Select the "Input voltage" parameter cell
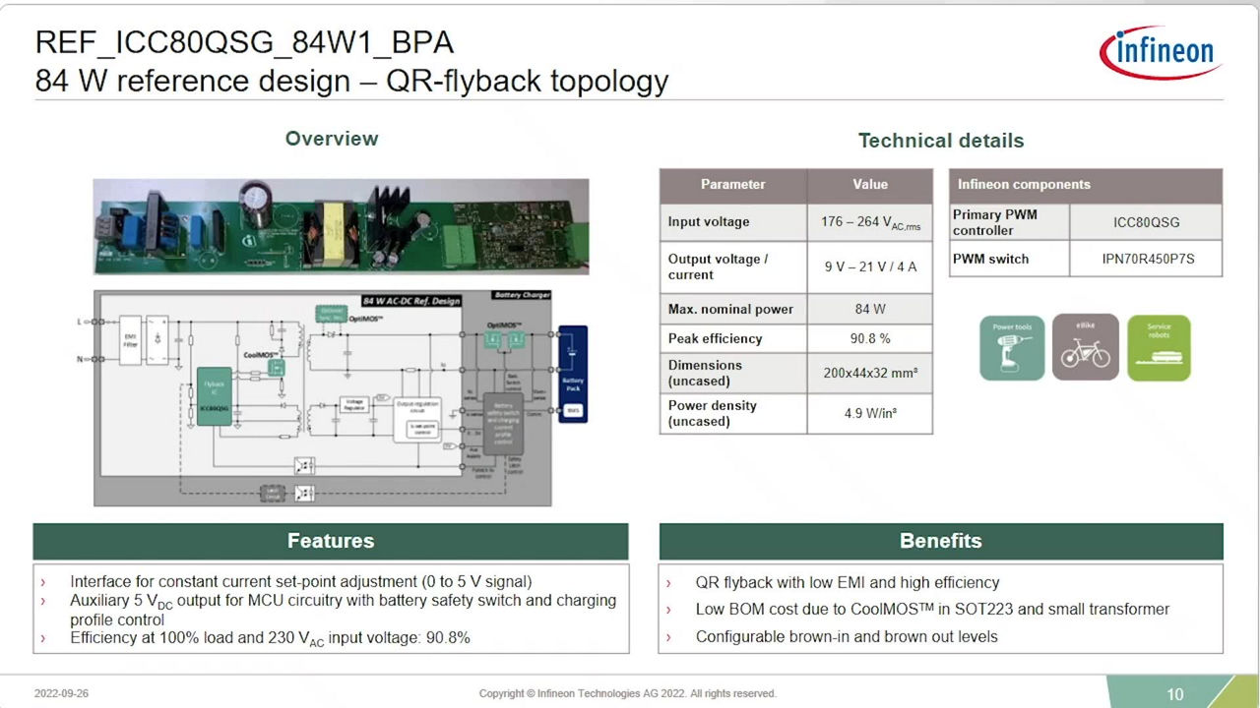 [x=733, y=222]
